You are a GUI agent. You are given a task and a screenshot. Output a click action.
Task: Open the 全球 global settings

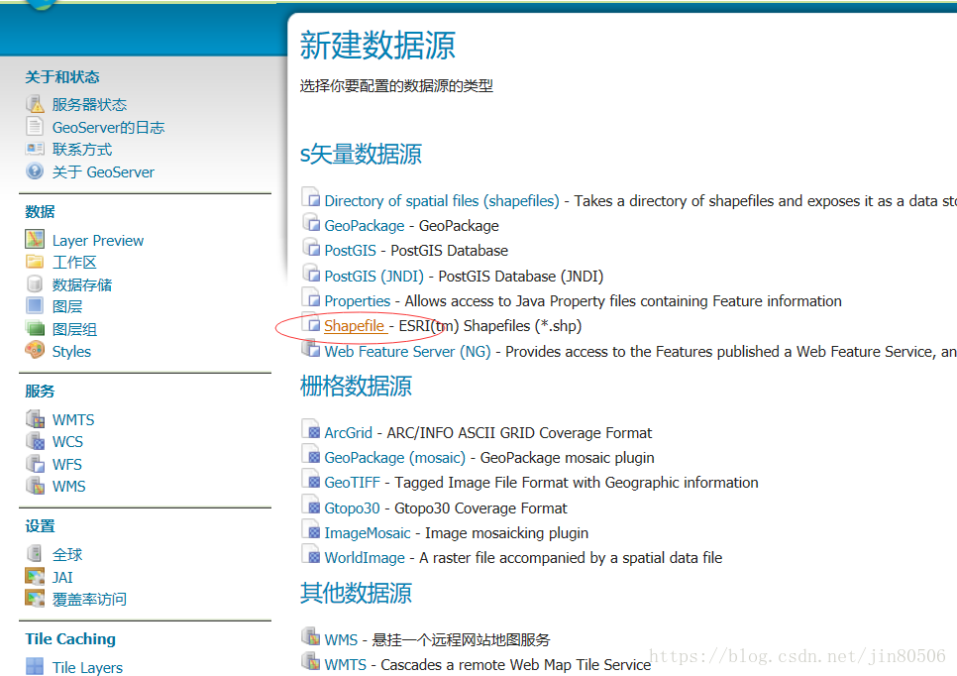point(67,554)
